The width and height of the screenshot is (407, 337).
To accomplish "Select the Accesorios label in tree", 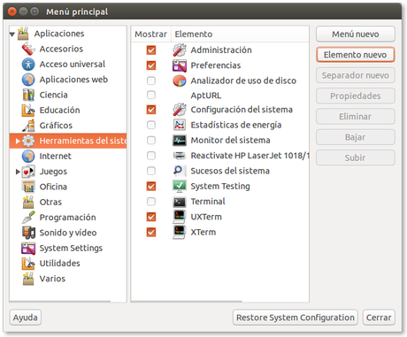I will click(x=61, y=49).
